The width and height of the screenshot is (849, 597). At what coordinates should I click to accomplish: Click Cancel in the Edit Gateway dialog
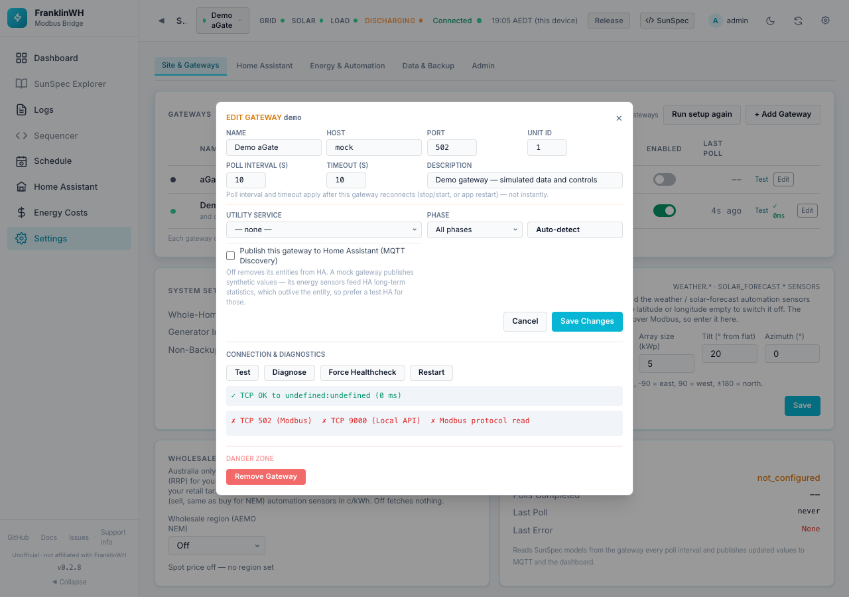[525, 321]
